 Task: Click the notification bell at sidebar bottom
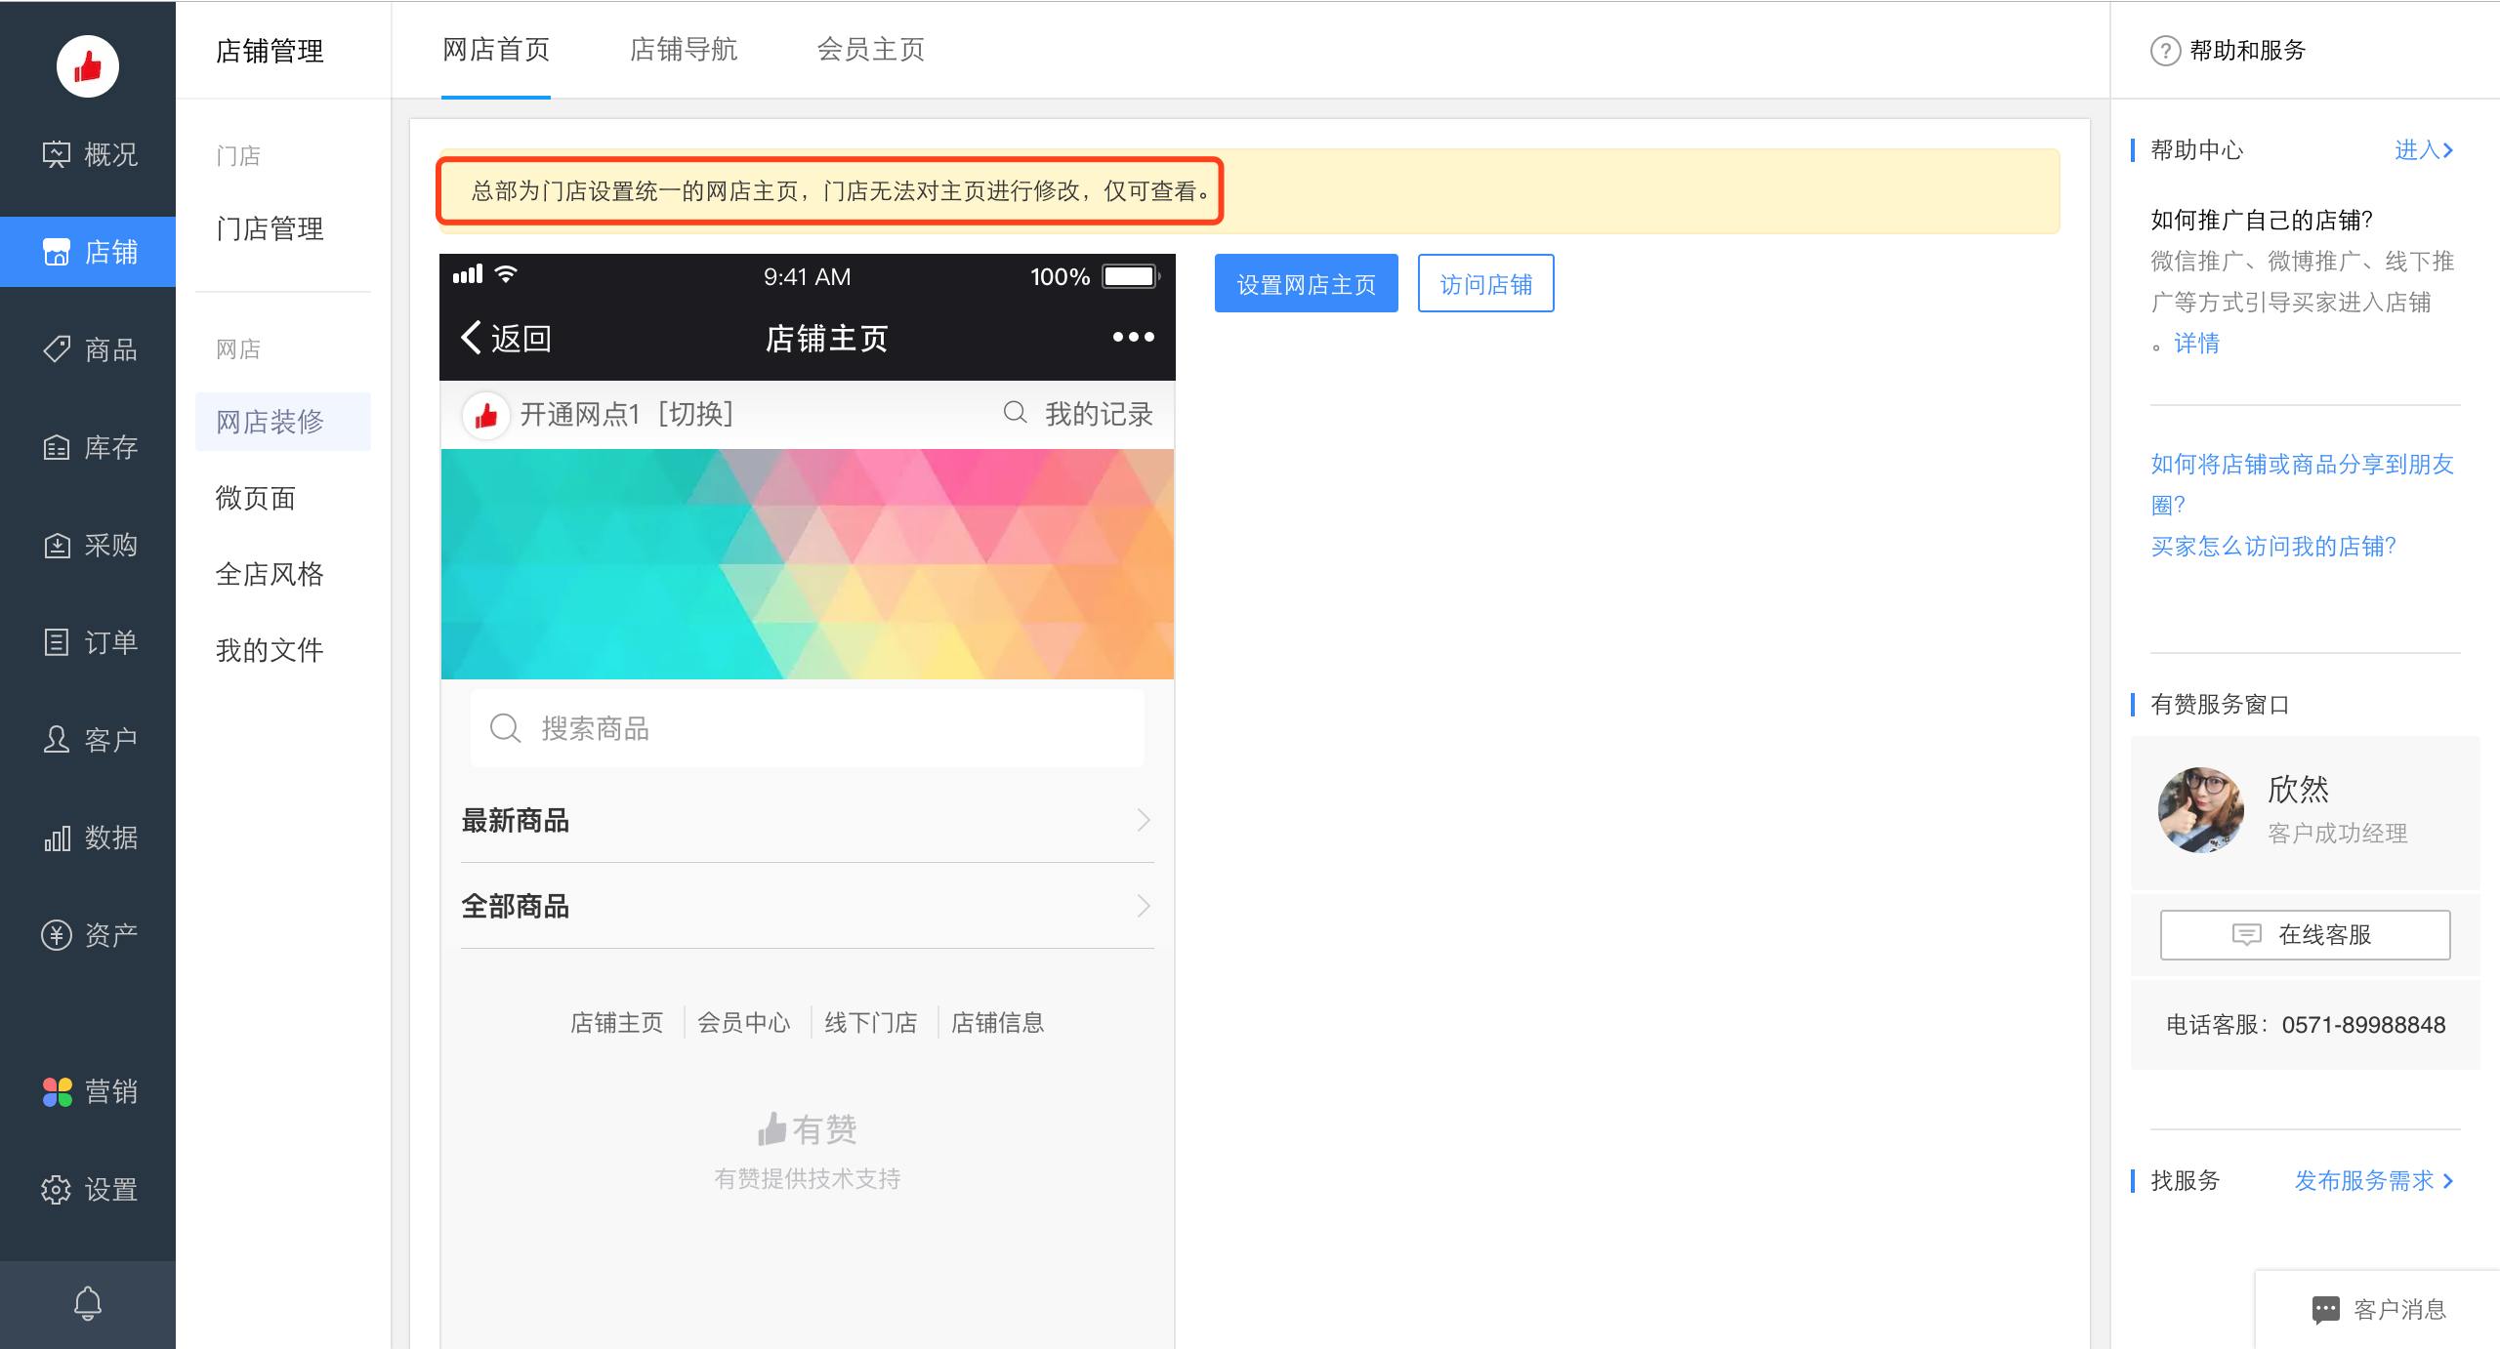point(88,1302)
